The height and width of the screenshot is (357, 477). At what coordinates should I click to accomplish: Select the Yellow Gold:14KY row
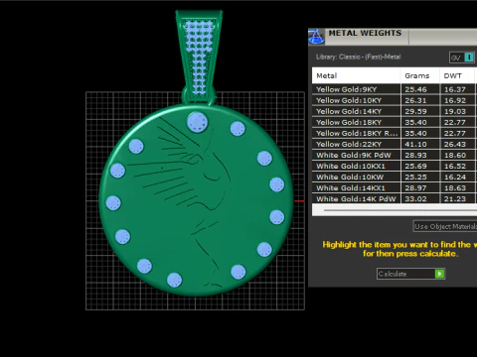(395, 111)
